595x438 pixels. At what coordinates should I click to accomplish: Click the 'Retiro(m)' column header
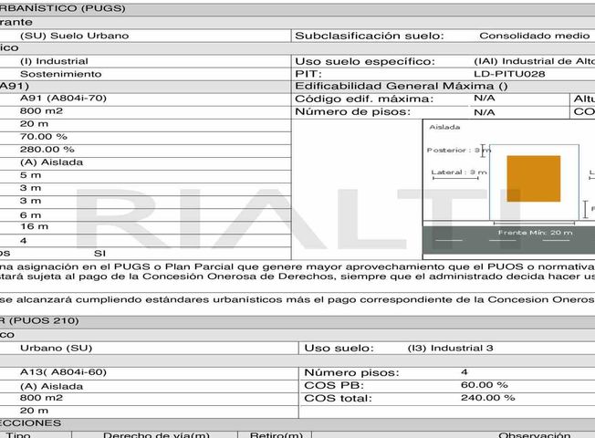(x=276, y=434)
